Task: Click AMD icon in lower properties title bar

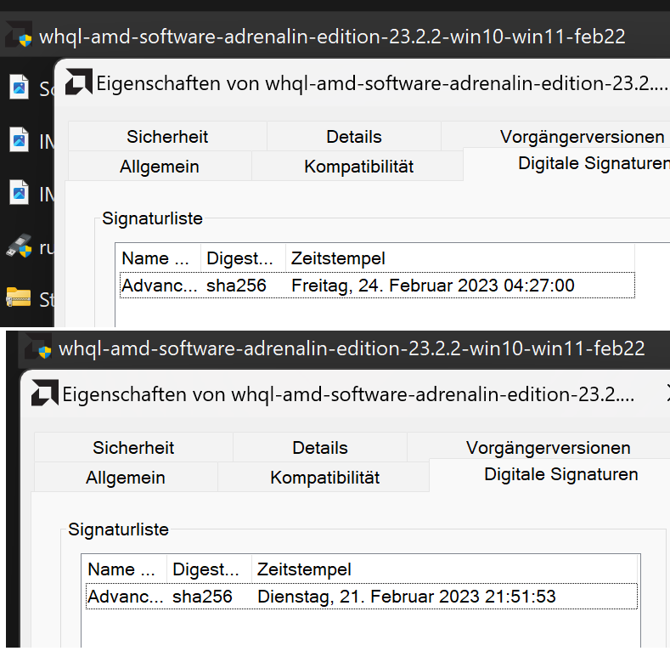Action: click(45, 393)
